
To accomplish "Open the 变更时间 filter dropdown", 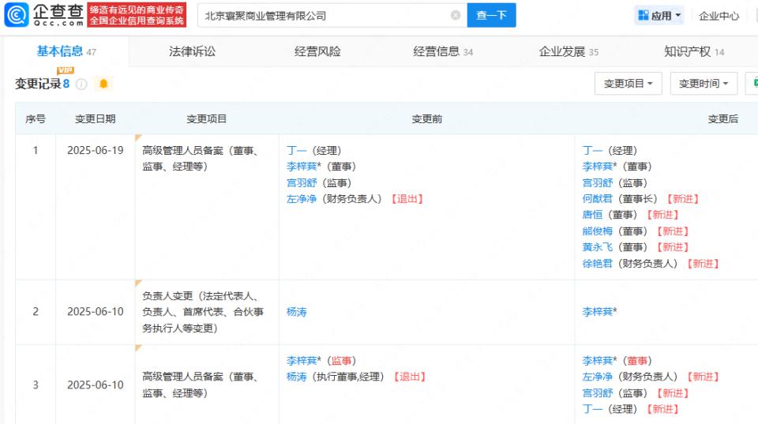I will [x=704, y=84].
